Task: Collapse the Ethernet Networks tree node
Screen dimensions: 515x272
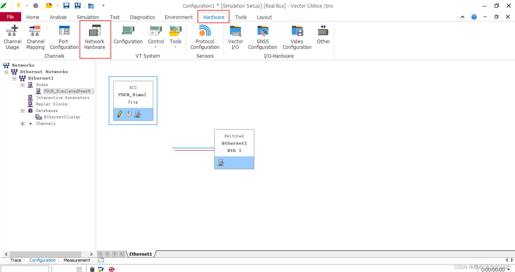Action: pos(6,72)
